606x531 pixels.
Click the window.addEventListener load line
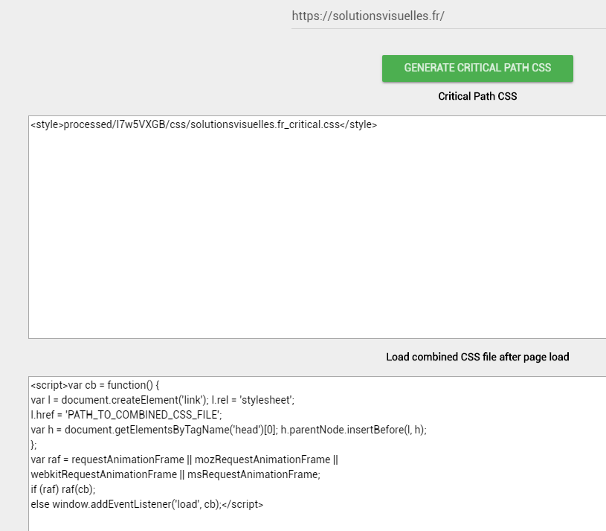[147, 504]
